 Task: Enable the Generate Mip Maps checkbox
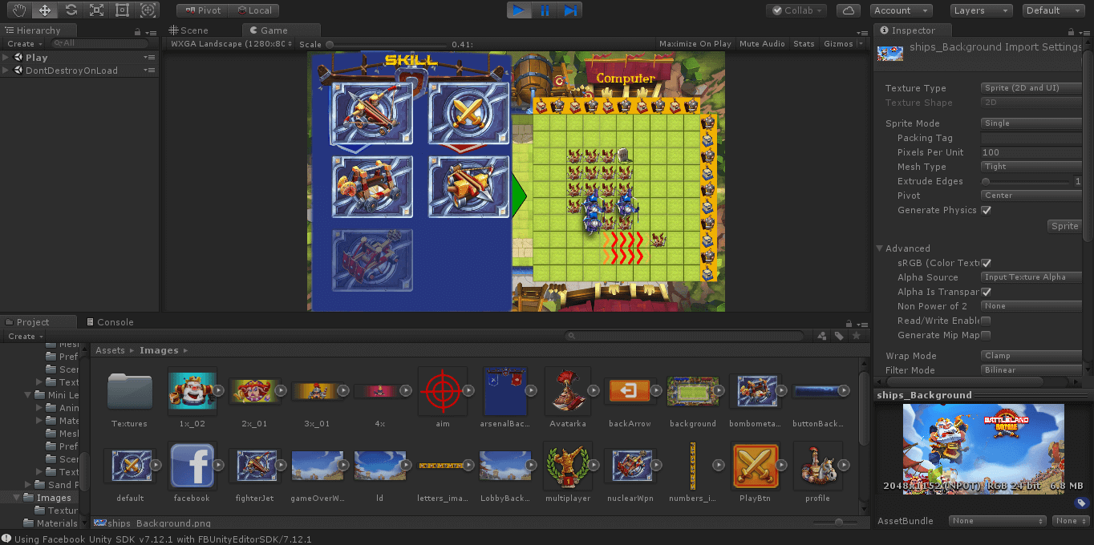pyautogui.click(x=987, y=335)
